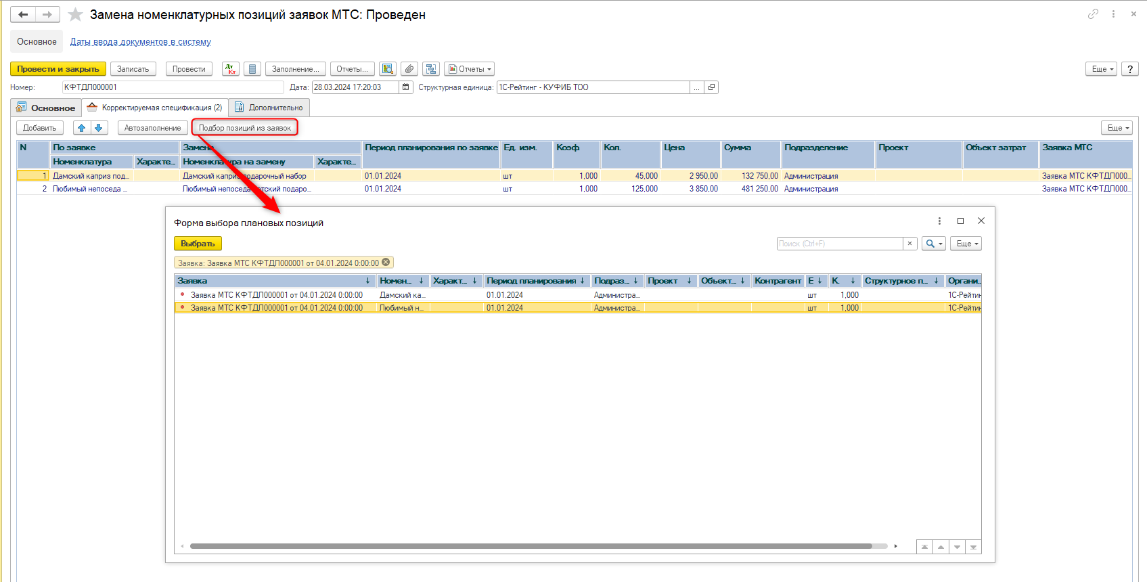Open the Еще menu above the specification table
The width and height of the screenshot is (1147, 582).
1117,128
